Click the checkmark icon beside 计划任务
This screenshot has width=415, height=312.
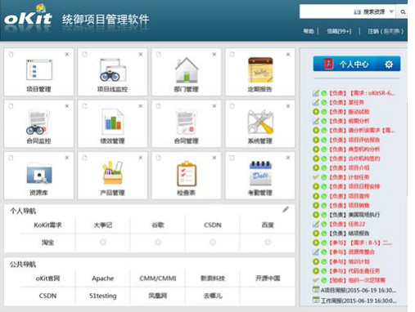pos(316,177)
